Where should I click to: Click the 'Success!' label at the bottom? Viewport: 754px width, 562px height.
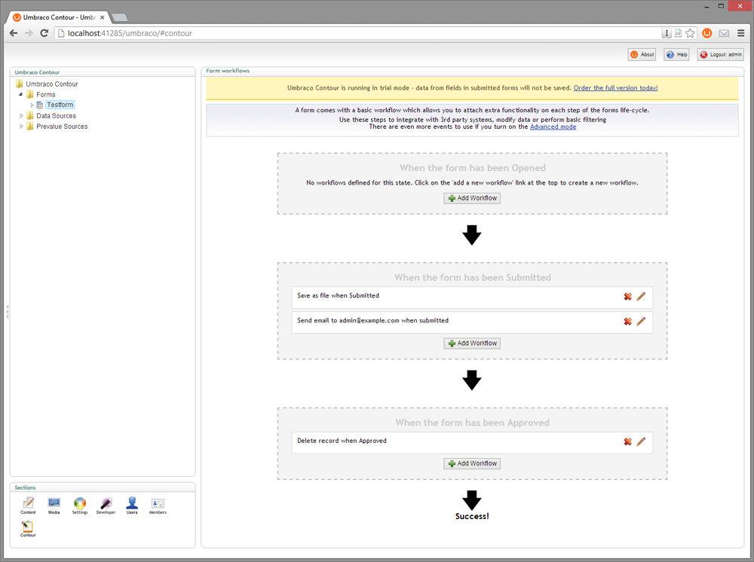(472, 516)
